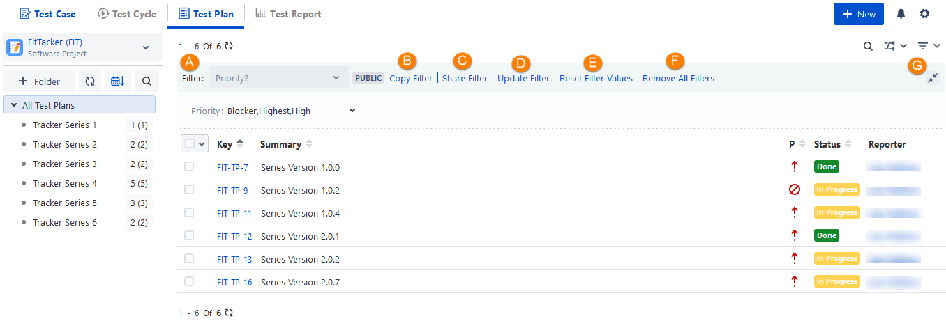Click the Reporter column header

pyautogui.click(x=887, y=144)
